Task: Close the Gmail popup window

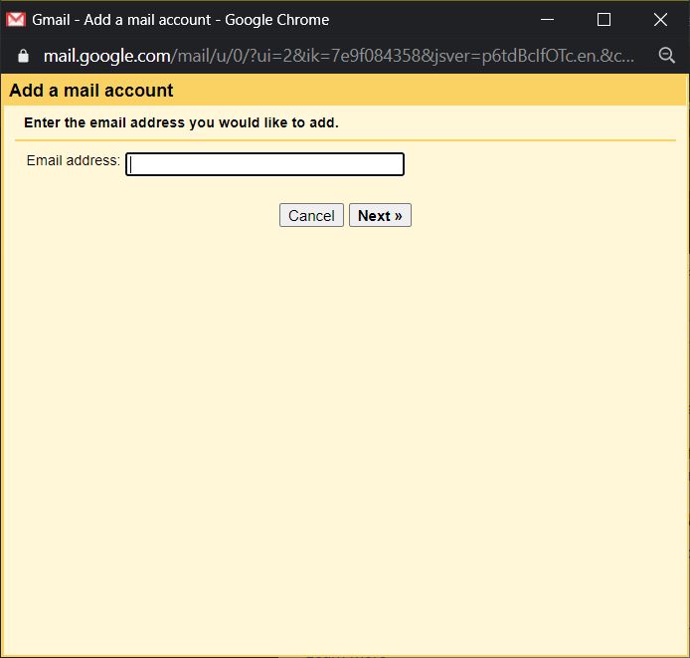Action: point(660,19)
